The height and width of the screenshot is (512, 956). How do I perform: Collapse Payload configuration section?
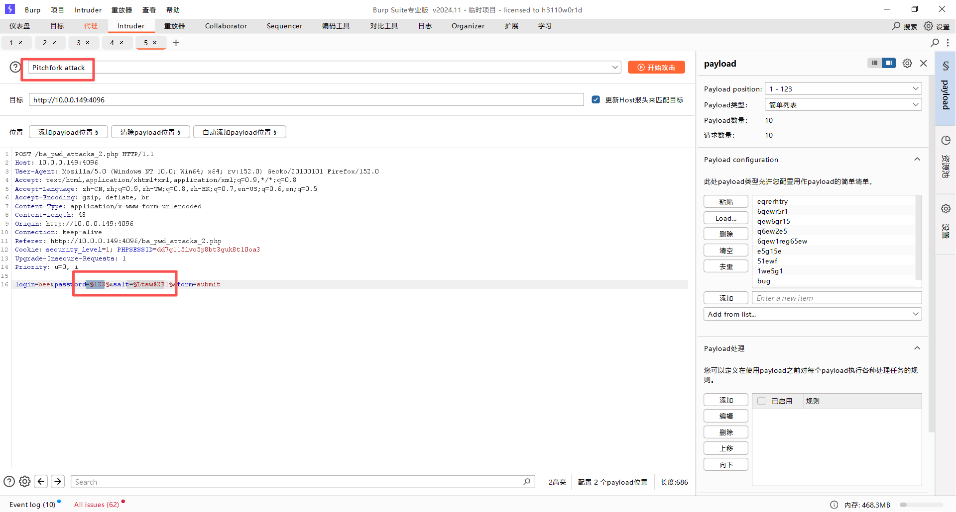coord(917,160)
